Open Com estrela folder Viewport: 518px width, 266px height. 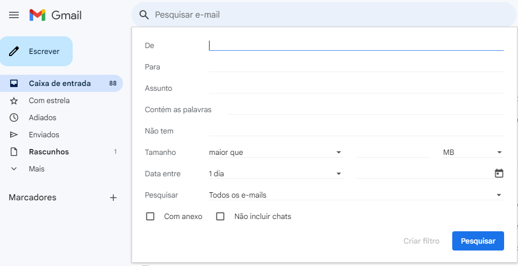pos(49,100)
